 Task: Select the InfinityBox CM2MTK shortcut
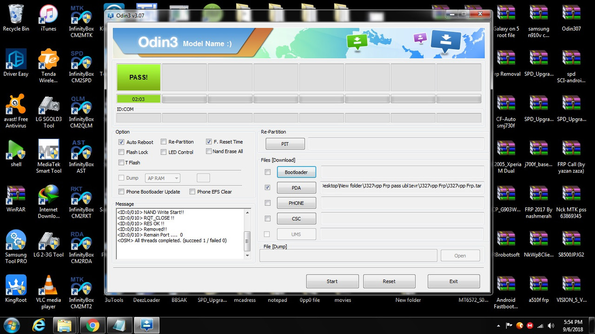pyautogui.click(x=81, y=22)
